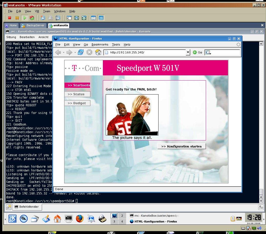The image size is (266, 234).
Task: Enter VMware full screen mode via the toolbar
Action: click(x=77, y=18)
